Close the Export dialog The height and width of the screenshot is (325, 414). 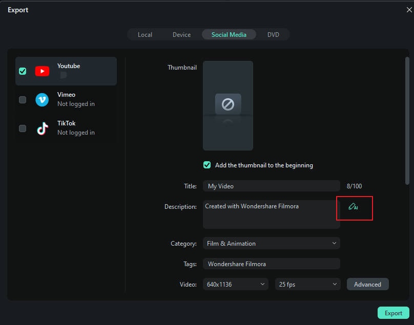tap(409, 10)
